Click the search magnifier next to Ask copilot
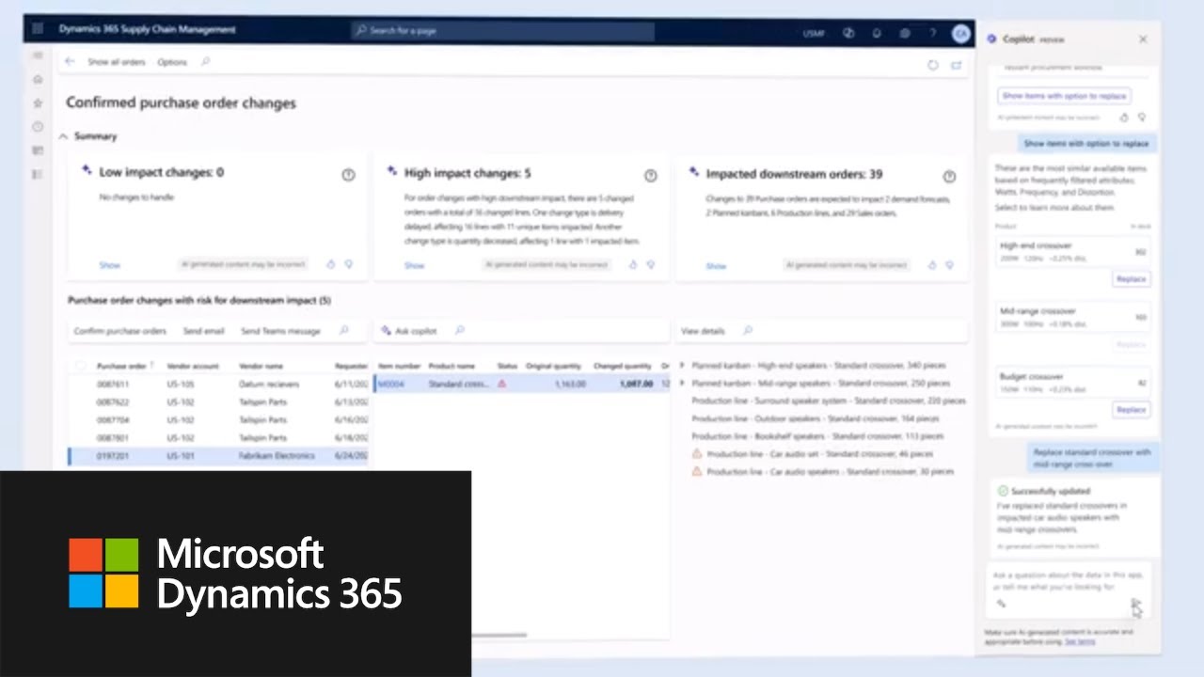 [460, 331]
